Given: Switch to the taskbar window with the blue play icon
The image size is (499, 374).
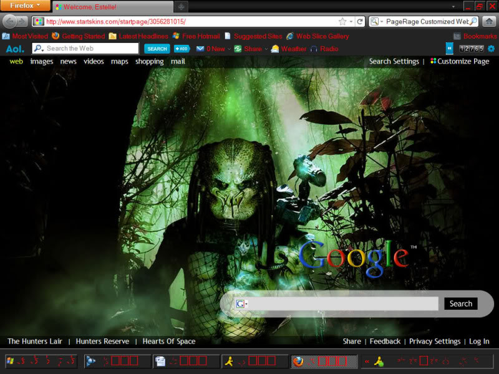Looking at the screenshot, I should pyautogui.click(x=117, y=362).
